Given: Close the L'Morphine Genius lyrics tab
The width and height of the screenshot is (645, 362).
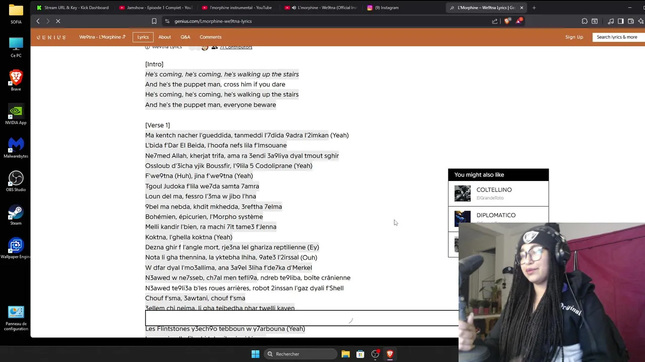Looking at the screenshot, I should (x=522, y=8).
